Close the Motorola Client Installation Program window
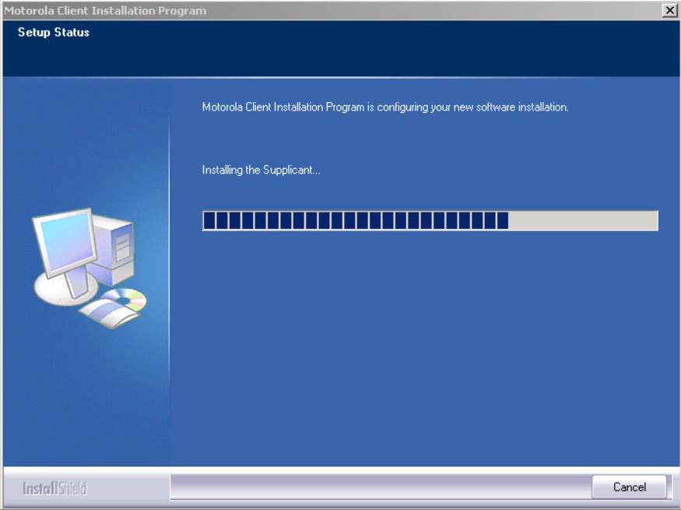The width and height of the screenshot is (681, 510). click(669, 10)
